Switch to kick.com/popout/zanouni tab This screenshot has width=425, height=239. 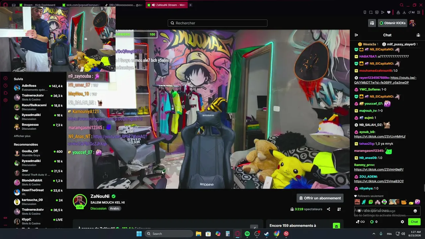click(81, 5)
